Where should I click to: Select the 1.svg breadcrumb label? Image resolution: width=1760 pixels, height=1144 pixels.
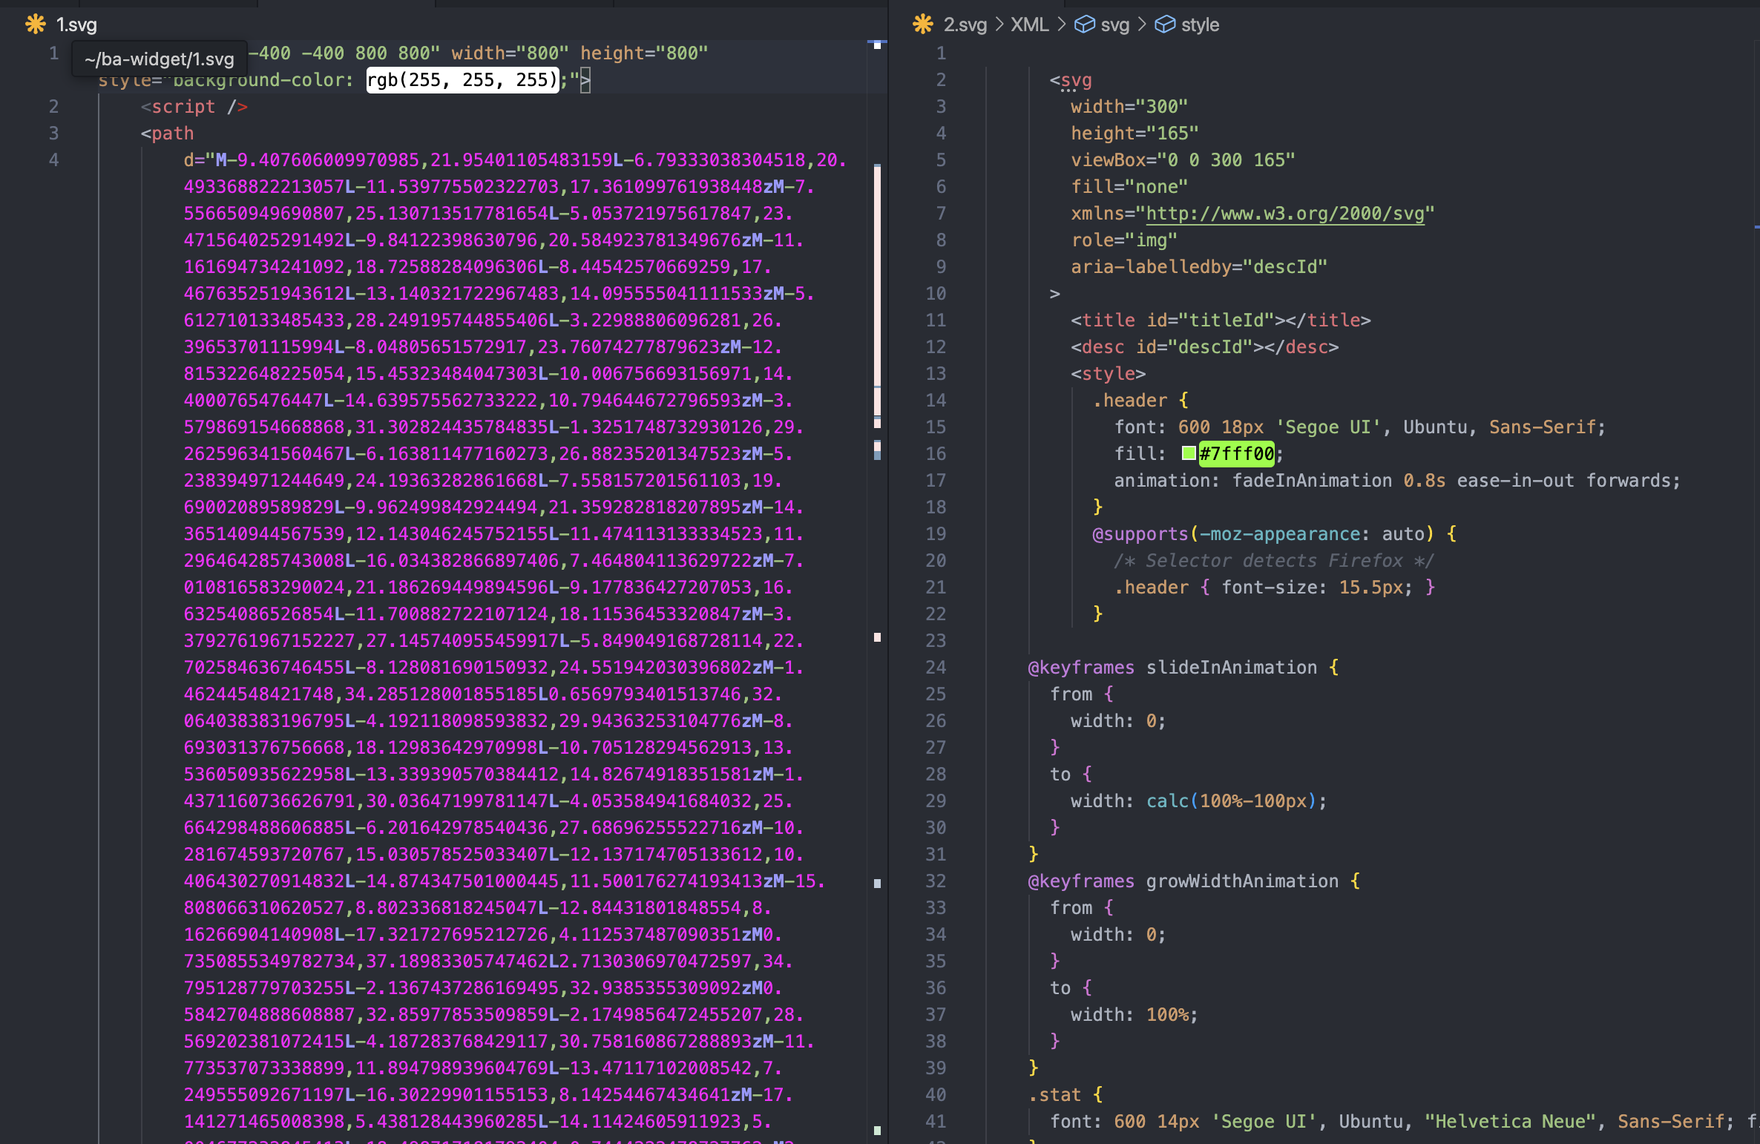[x=76, y=24]
